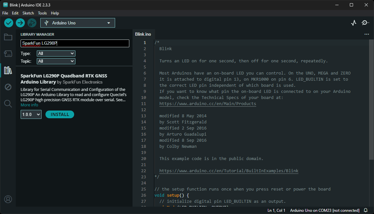Image resolution: width=374 pixels, height=214 pixels.
Task: Open the Type filter dropdown
Action: tap(56, 54)
